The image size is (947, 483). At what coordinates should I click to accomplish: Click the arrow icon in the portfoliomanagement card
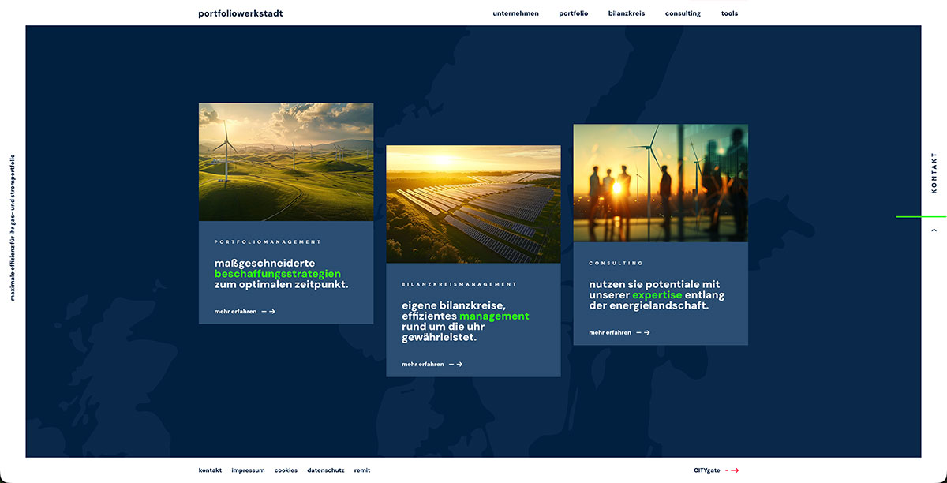268,312
